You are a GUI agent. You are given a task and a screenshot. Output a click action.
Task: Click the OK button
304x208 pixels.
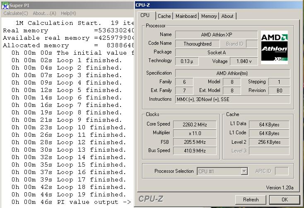[x=285, y=199]
